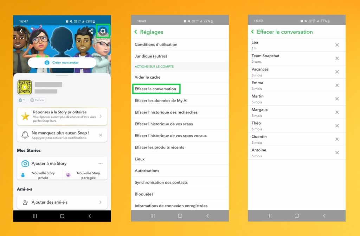The image size is (360, 236).
Task: Open Bloqué(e) list
Action: click(x=180, y=194)
